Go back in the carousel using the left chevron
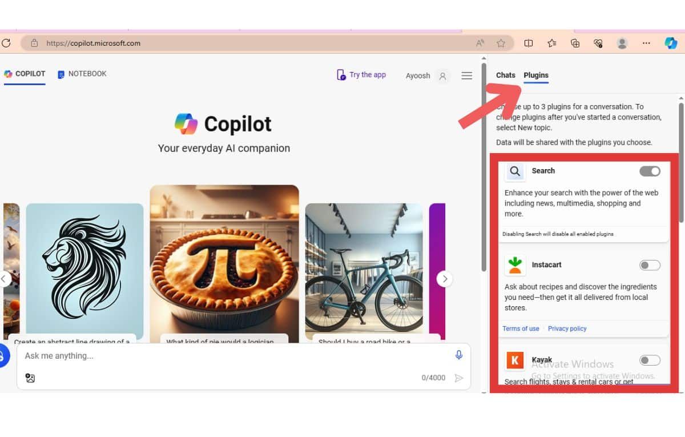 pyautogui.click(x=2, y=279)
